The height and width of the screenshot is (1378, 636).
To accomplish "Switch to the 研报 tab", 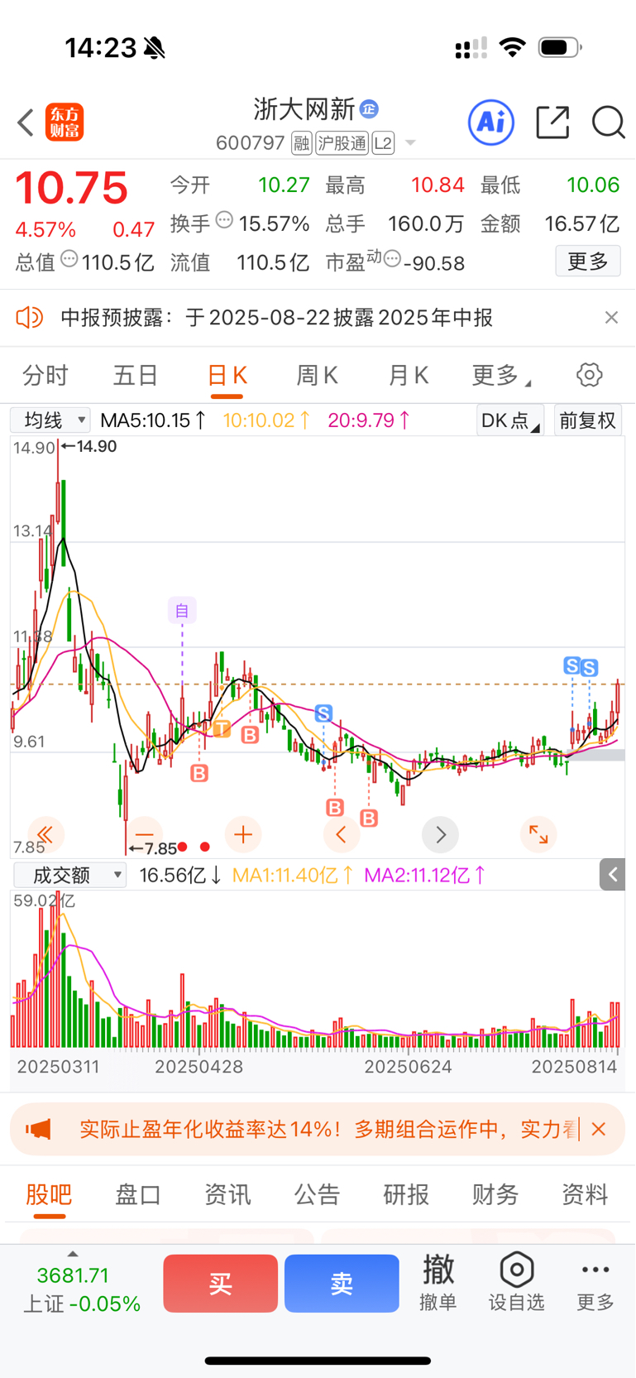I will pos(406,1194).
